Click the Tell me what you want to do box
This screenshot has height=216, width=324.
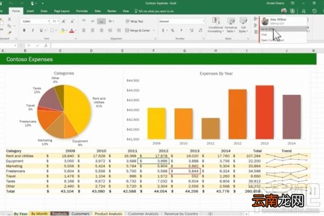[x=154, y=11]
